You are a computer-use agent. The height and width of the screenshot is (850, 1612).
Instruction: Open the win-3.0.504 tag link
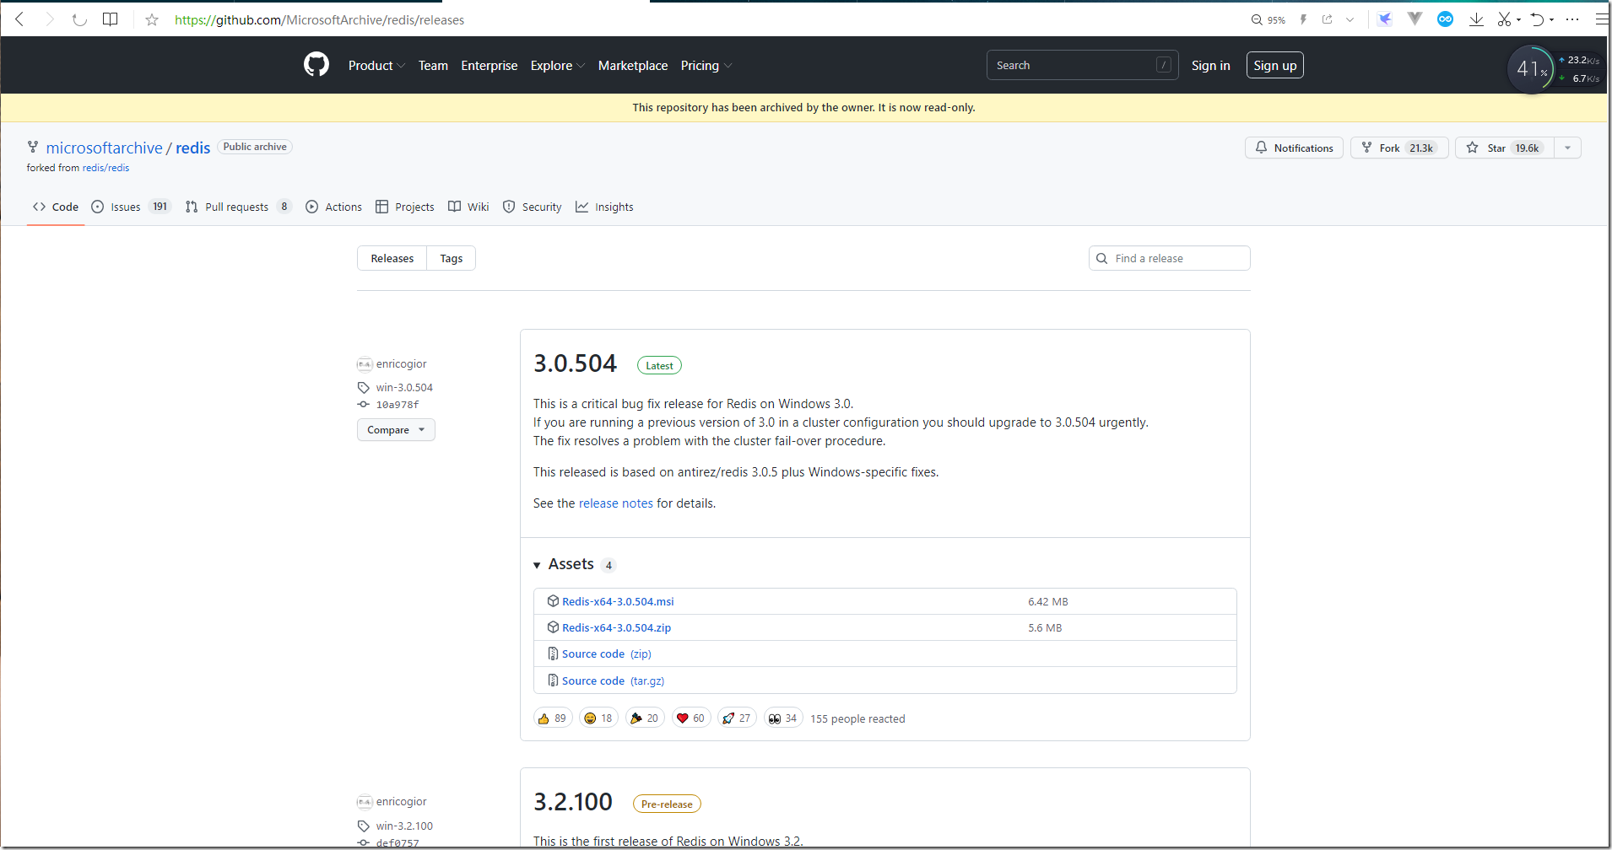[404, 387]
